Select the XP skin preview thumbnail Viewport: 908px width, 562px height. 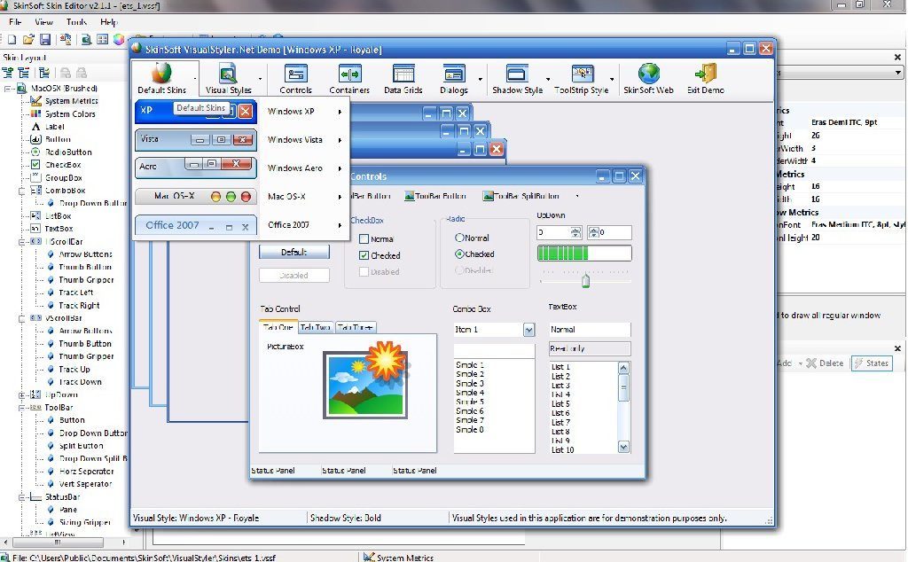(196, 111)
